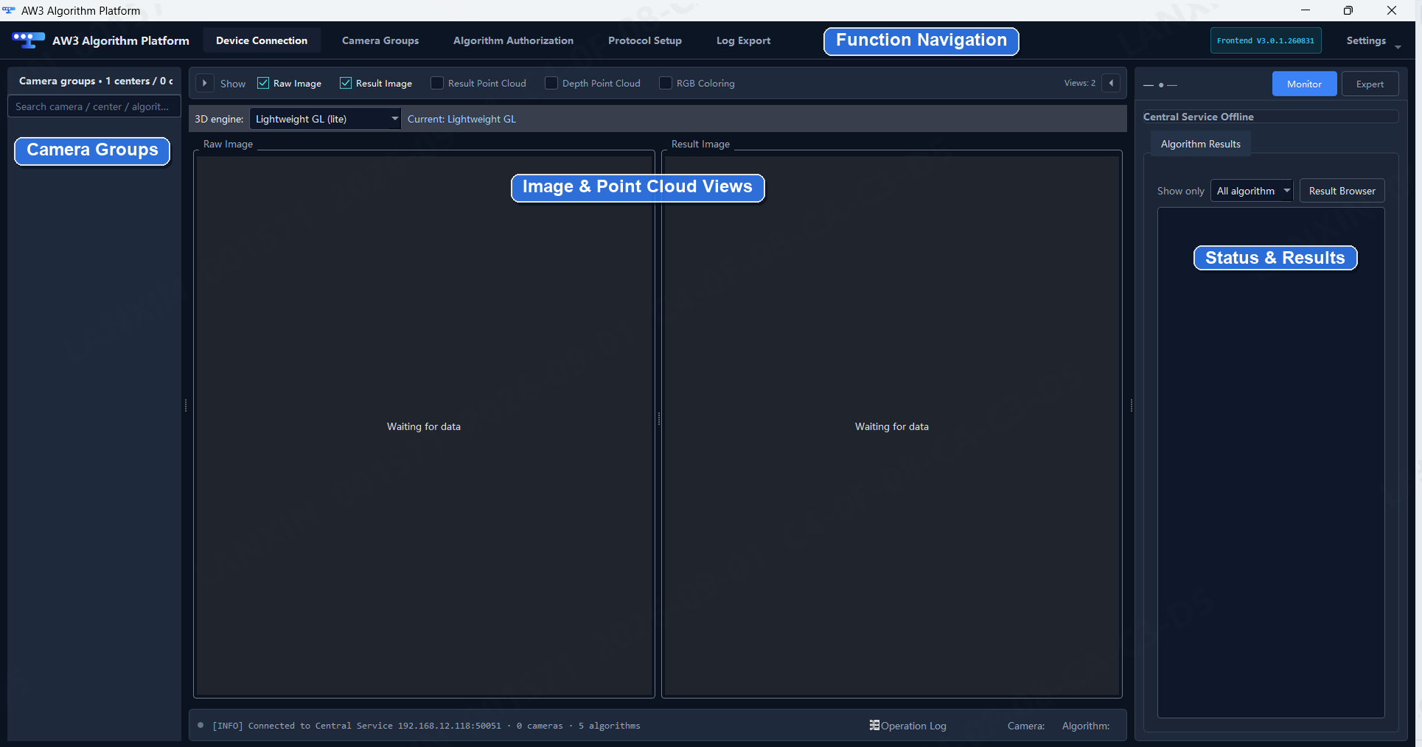Click the splitter handle between Raw and Result Image
1422x747 pixels.
tap(658, 418)
